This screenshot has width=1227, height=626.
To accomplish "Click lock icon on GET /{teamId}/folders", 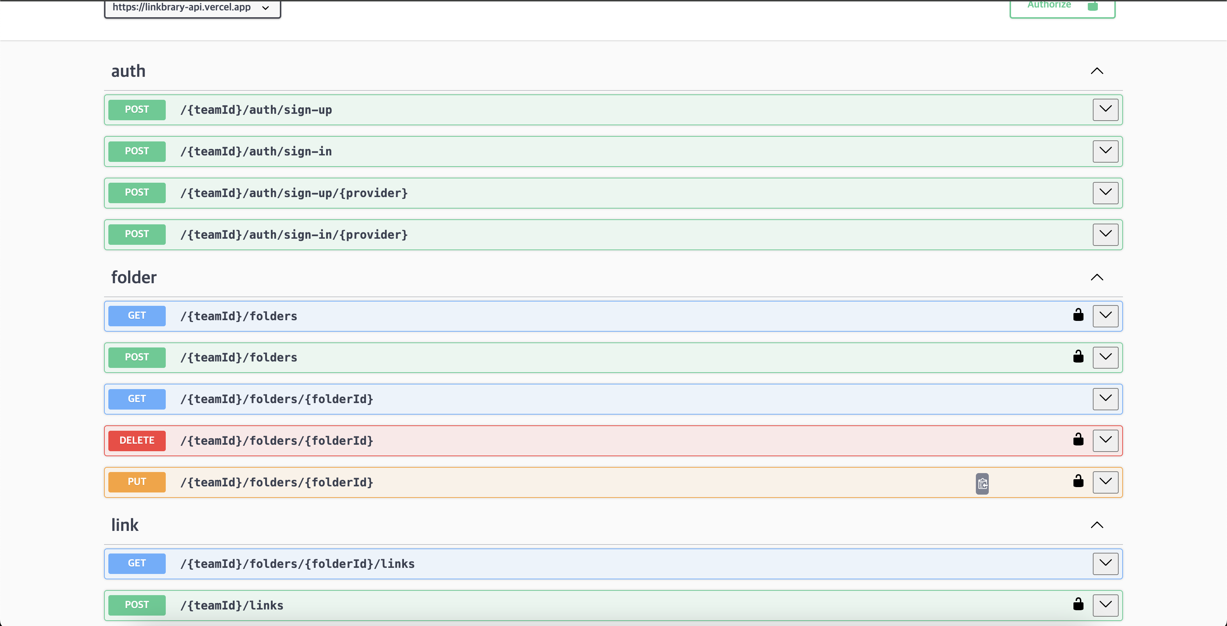I will point(1078,314).
